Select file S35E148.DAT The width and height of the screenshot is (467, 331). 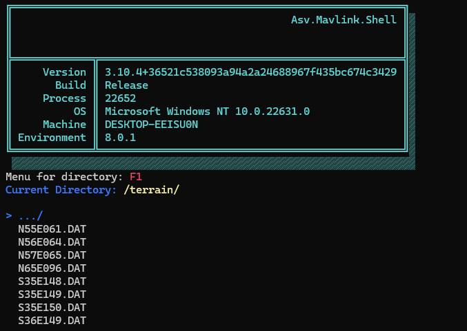coord(52,281)
